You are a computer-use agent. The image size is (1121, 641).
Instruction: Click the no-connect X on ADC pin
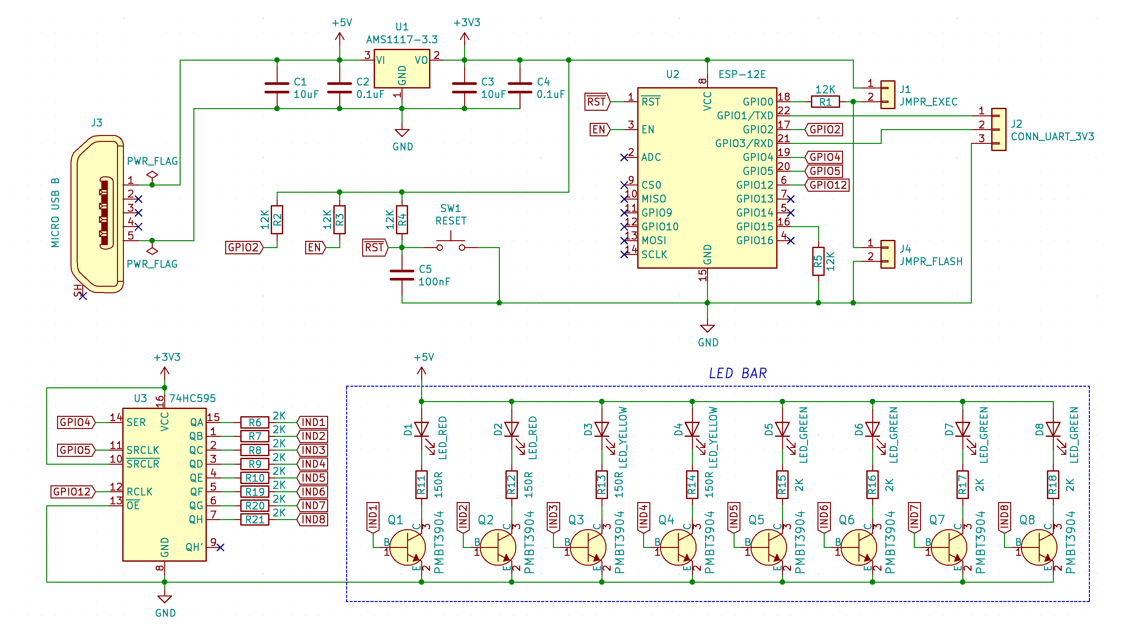624,157
